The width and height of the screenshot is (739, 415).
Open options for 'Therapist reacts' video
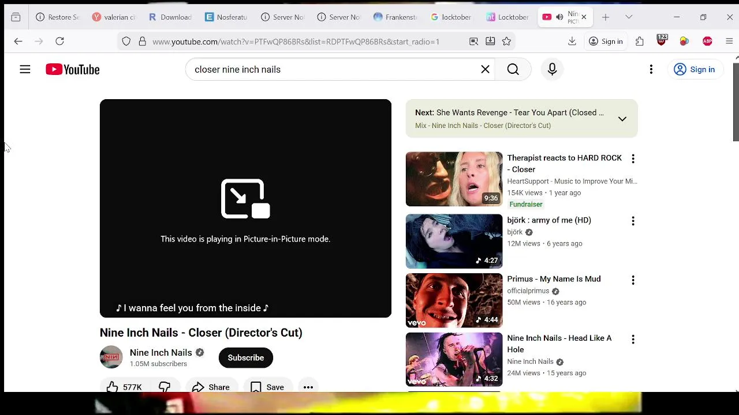(x=633, y=159)
